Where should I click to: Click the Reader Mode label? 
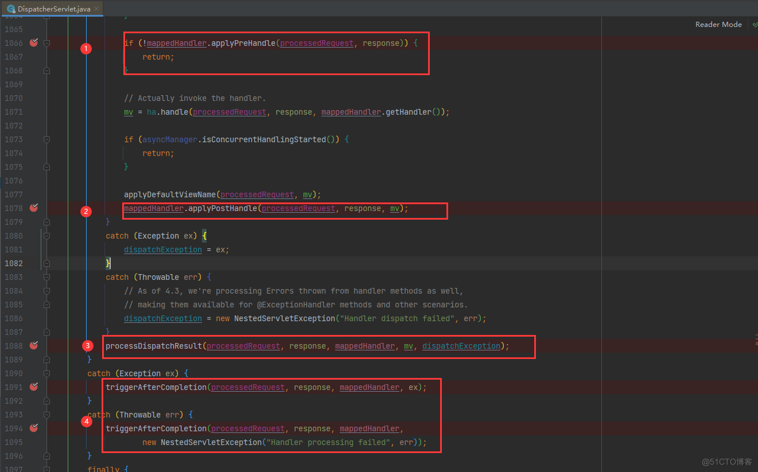coord(718,24)
